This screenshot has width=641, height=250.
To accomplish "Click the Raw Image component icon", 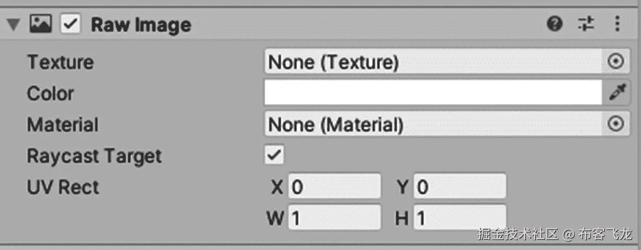I will point(41,24).
